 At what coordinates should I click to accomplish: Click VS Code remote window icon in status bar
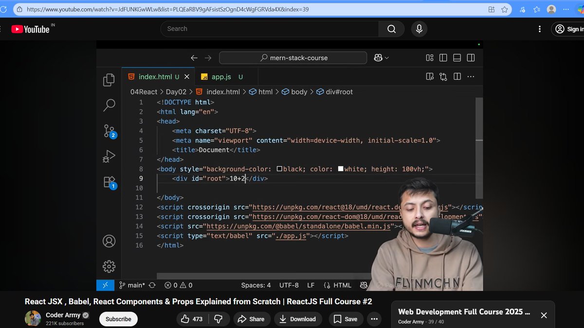(x=106, y=285)
